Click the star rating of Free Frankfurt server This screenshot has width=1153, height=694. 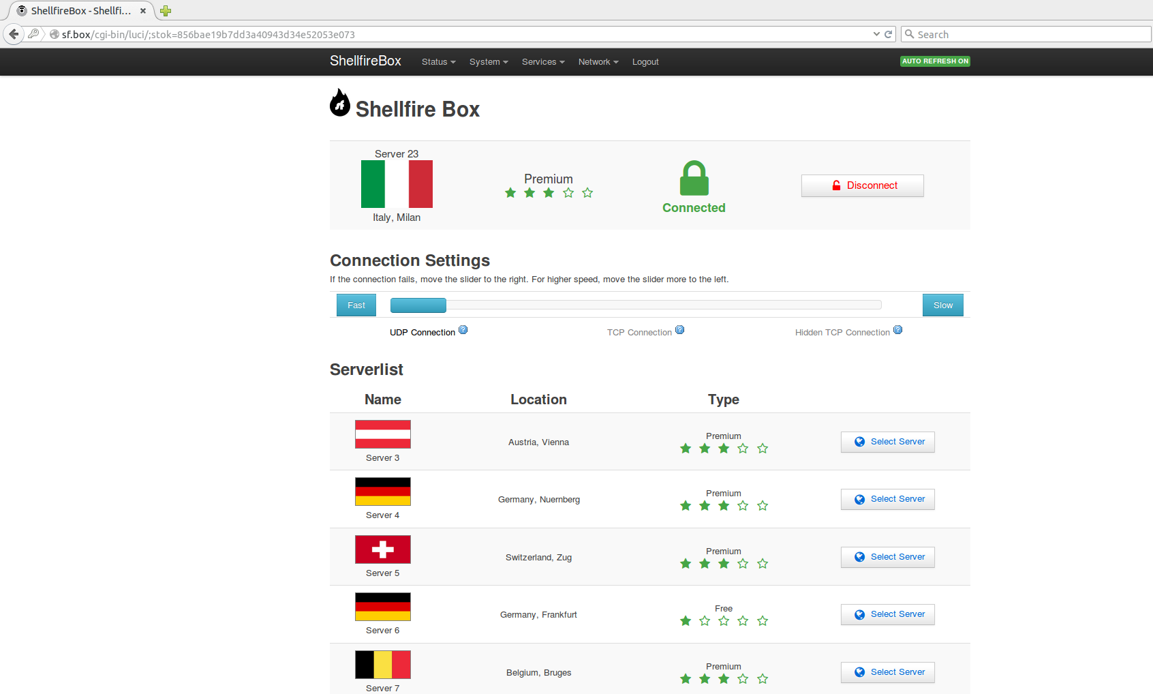724,621
